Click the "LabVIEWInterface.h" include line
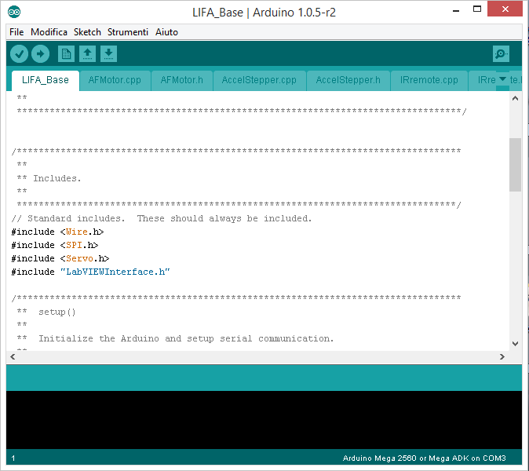 click(91, 272)
